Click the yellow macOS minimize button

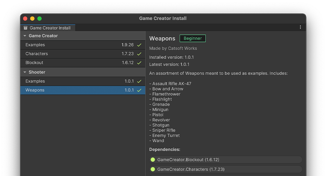pos(32,19)
